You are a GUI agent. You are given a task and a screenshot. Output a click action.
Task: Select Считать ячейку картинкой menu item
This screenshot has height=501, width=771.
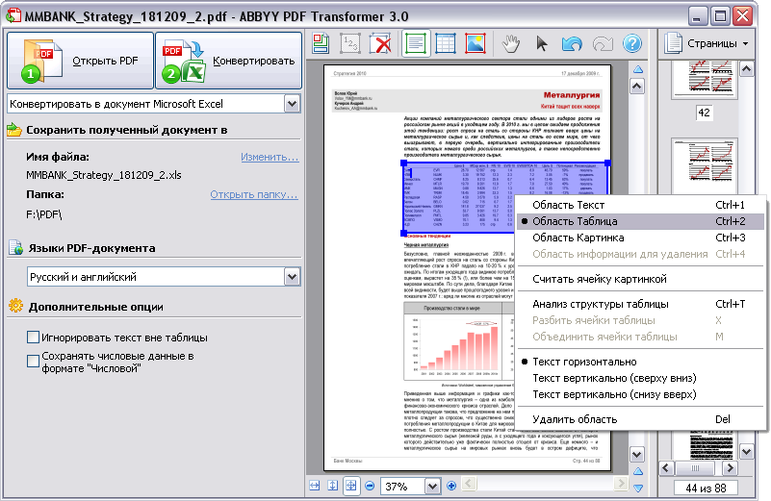(x=640, y=279)
